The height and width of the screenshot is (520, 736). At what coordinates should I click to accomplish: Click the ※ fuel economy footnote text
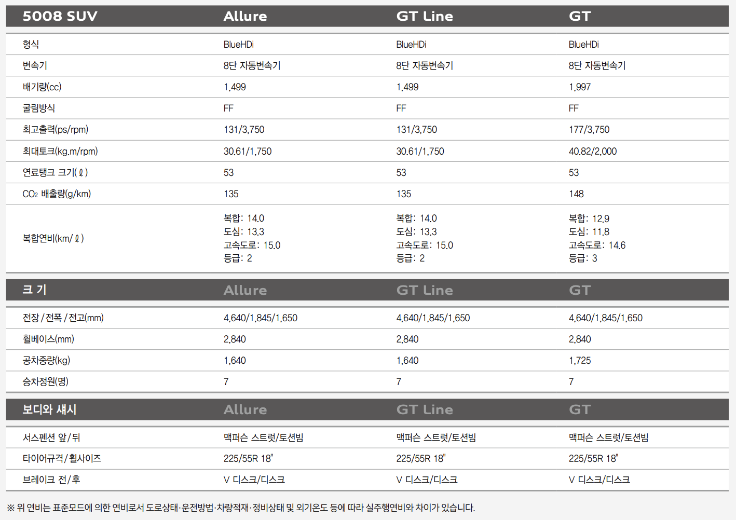[x=241, y=508]
